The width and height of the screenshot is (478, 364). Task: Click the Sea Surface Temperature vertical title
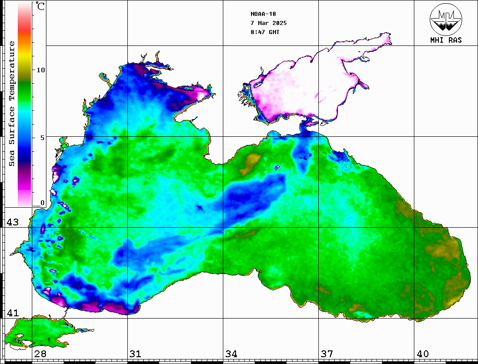pyautogui.click(x=12, y=104)
